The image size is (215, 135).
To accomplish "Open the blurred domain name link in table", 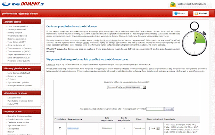I will pyautogui.click(x=73, y=128).
